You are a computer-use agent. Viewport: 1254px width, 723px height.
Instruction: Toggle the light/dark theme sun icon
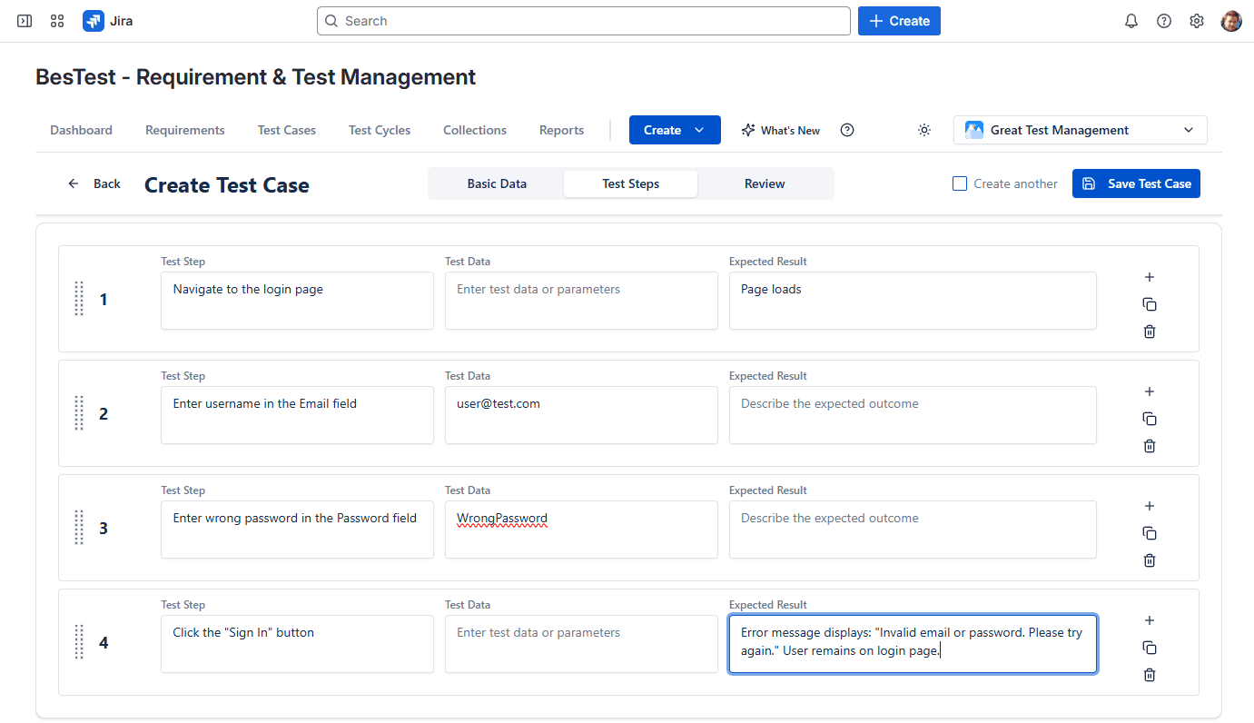pyautogui.click(x=923, y=130)
